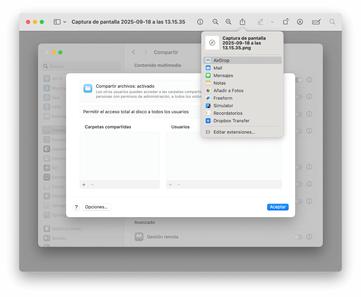Viewport: 361px width, 297px height.
Task: Show the Markup toolbar icon
Action: coord(300,22)
